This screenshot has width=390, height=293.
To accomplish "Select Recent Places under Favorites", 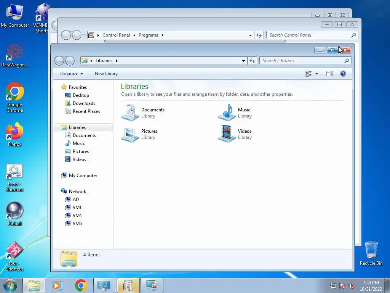I will click(x=86, y=111).
